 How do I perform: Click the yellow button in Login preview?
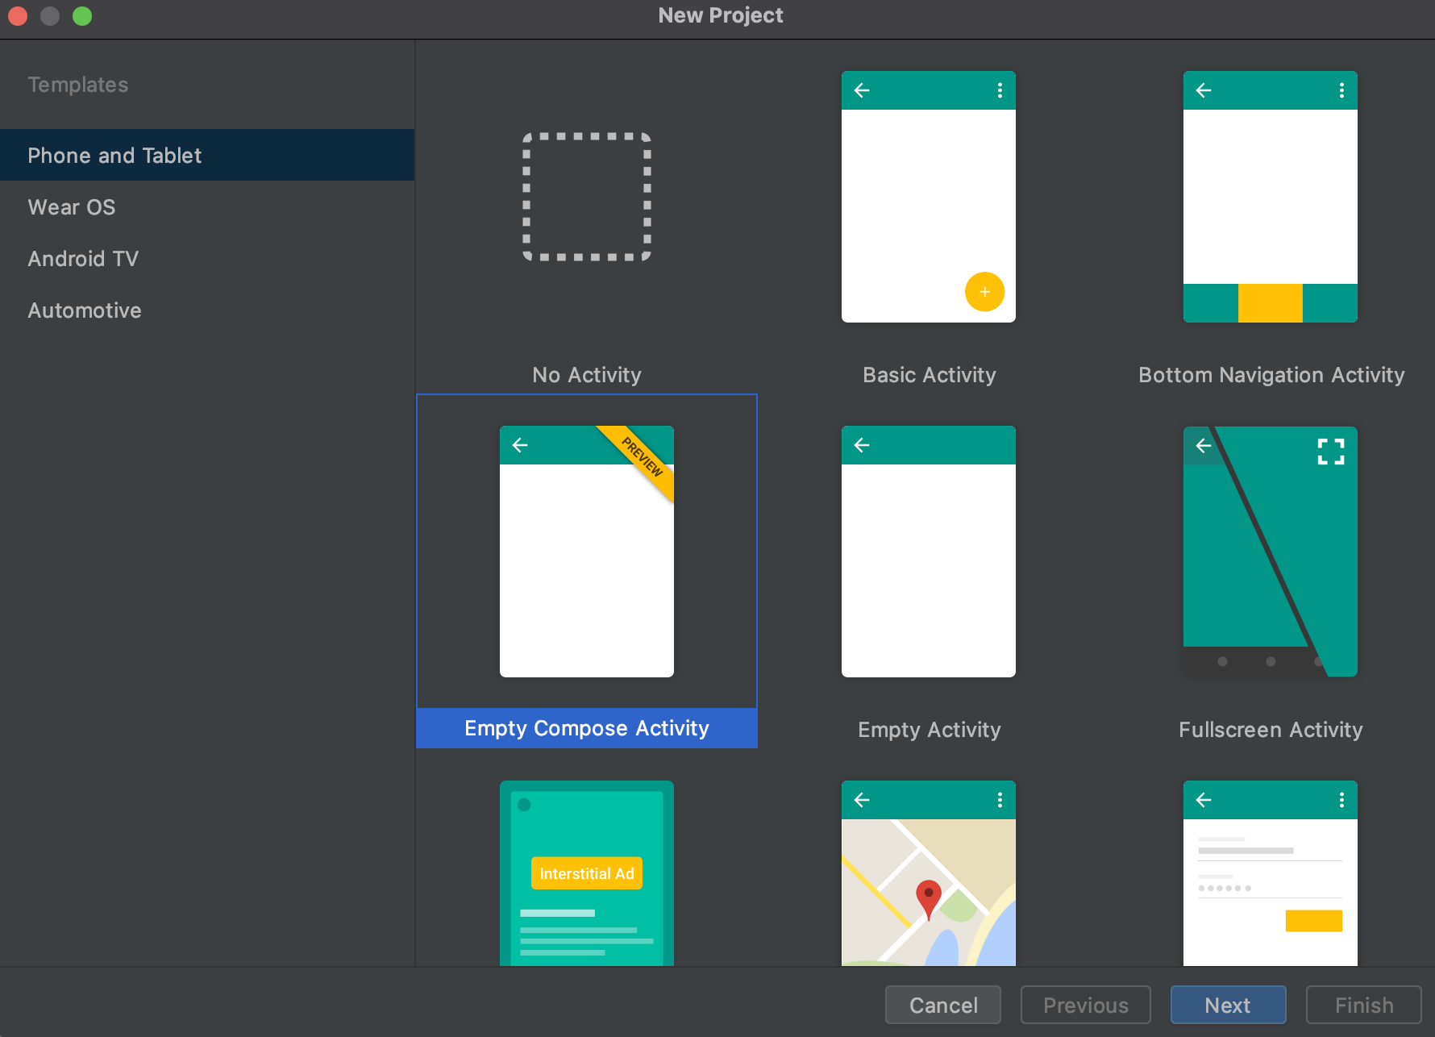[1313, 921]
